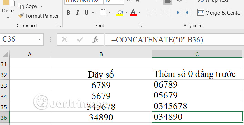
Task: Open font color dropdown arrow
Action: (x=140, y=13)
